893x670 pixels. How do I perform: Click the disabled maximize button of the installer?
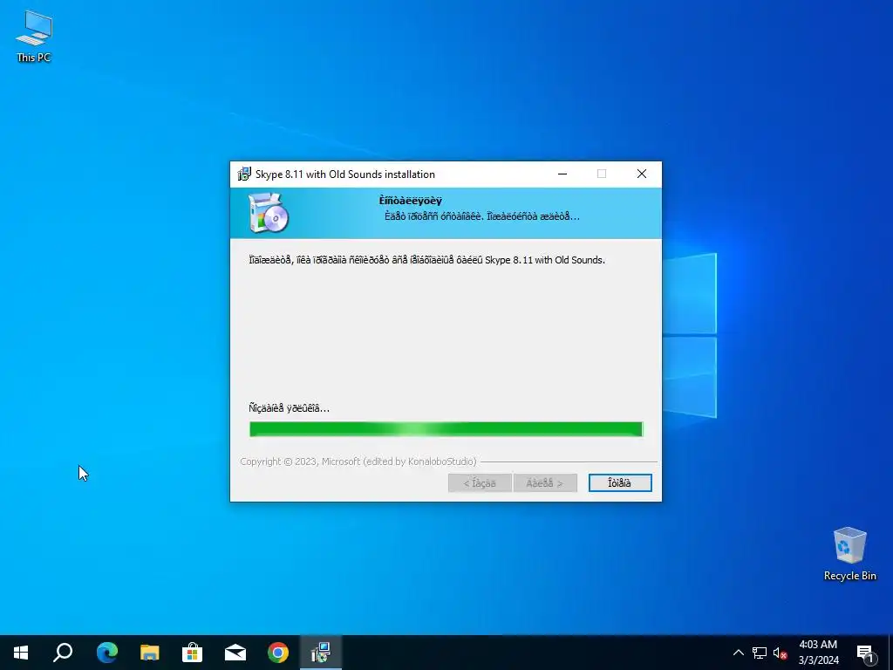pyautogui.click(x=602, y=174)
